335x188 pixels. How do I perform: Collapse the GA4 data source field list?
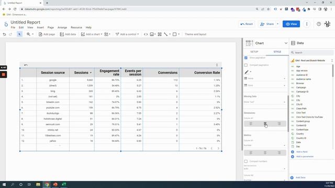(332, 61)
